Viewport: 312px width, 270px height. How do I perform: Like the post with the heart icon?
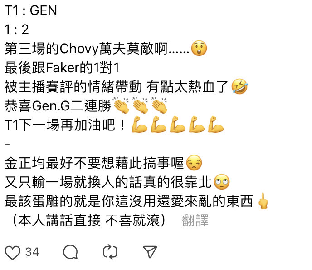(13, 252)
